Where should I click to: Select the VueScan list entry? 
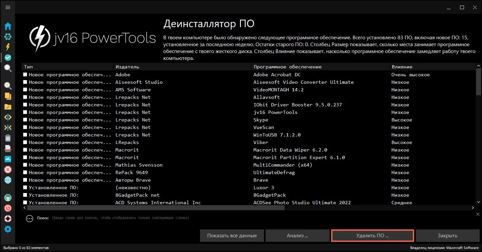pyautogui.click(x=264, y=127)
